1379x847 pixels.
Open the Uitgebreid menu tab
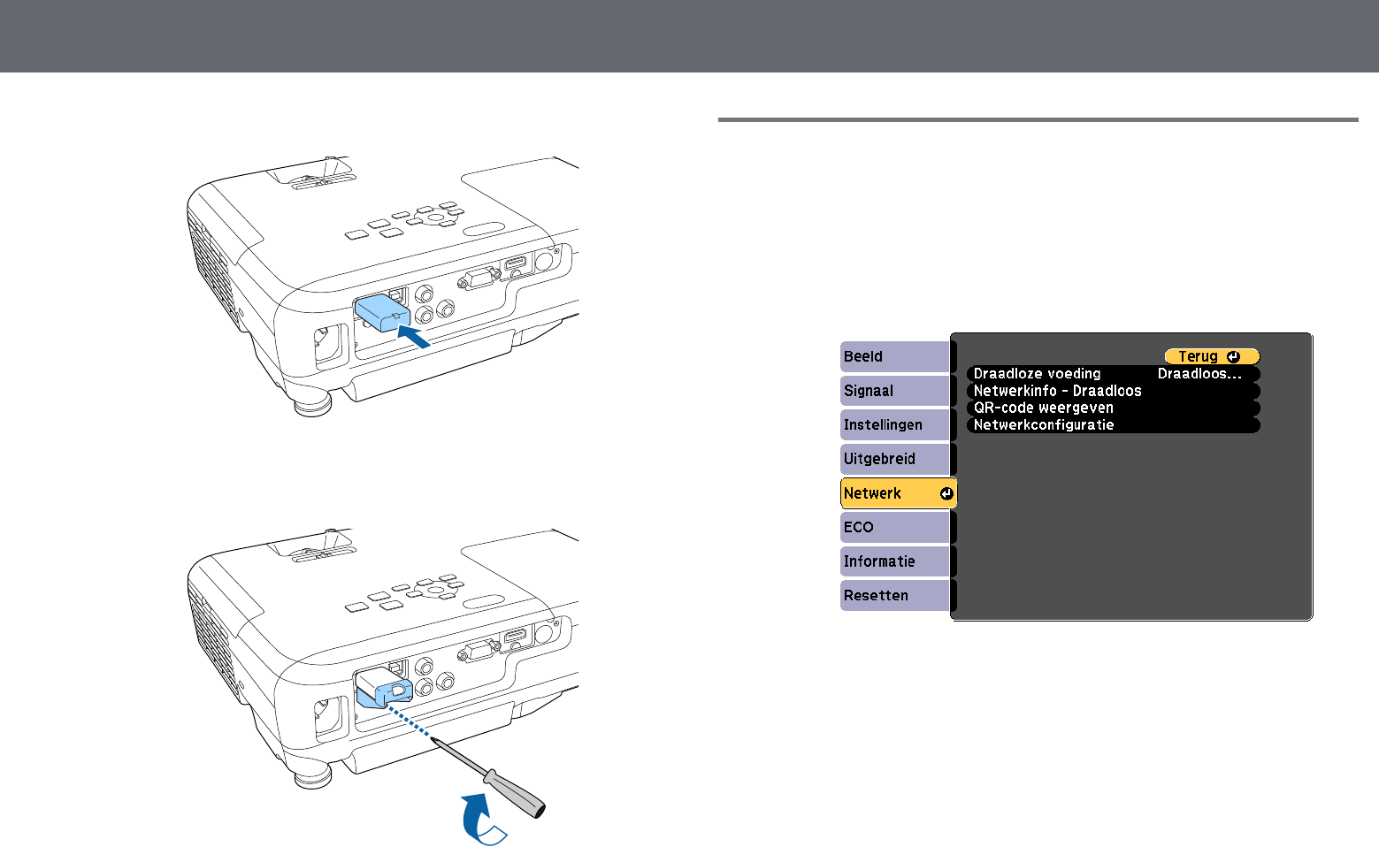pyautogui.click(x=894, y=459)
